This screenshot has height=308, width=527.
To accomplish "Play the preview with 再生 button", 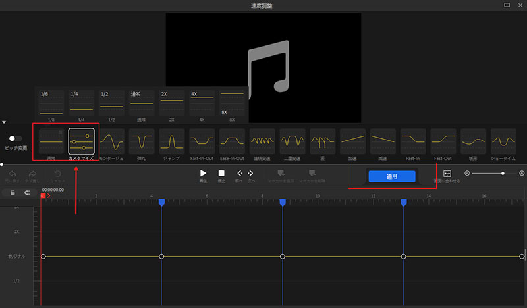I will pyautogui.click(x=203, y=173).
